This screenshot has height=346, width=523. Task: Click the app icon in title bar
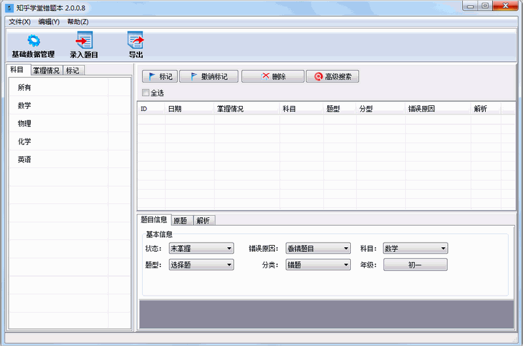pyautogui.click(x=9, y=8)
